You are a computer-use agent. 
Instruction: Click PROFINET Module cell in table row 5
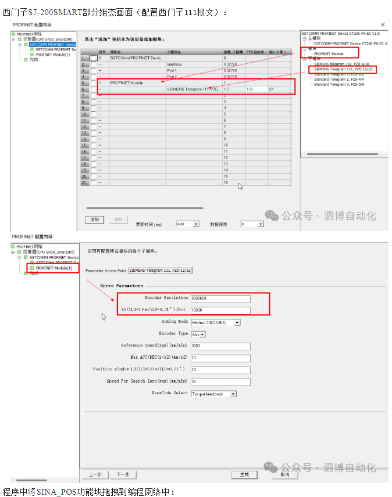click(137, 83)
